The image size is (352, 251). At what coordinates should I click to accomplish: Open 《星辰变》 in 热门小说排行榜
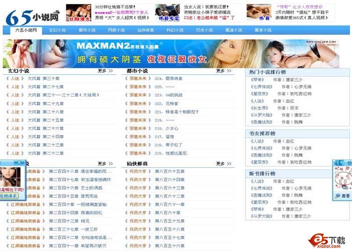tap(259, 94)
